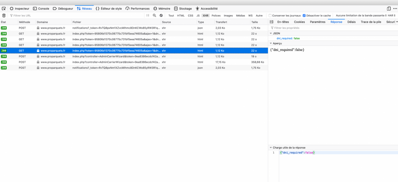Focus the Filtrer les URL field
This screenshot has height=182, width=398.
point(76,15)
